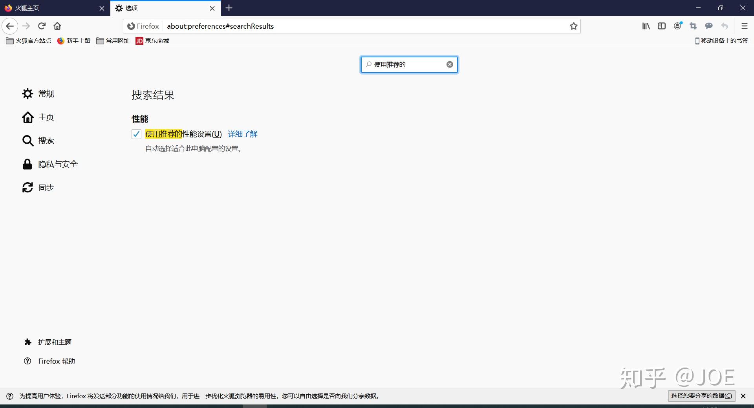Viewport: 754px width, 408px height.
Task: Open the home page via house icon
Action: point(57,26)
